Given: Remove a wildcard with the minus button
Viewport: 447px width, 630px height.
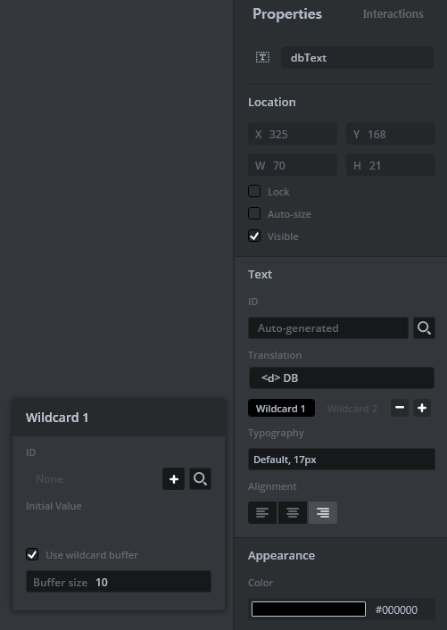Looking at the screenshot, I should click(x=400, y=408).
